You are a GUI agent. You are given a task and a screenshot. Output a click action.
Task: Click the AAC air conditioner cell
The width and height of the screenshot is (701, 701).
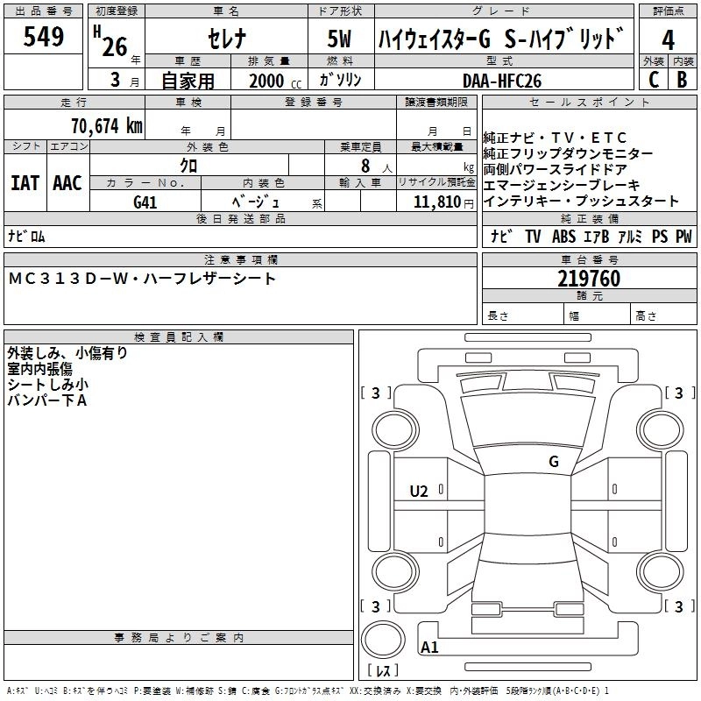coord(67,183)
